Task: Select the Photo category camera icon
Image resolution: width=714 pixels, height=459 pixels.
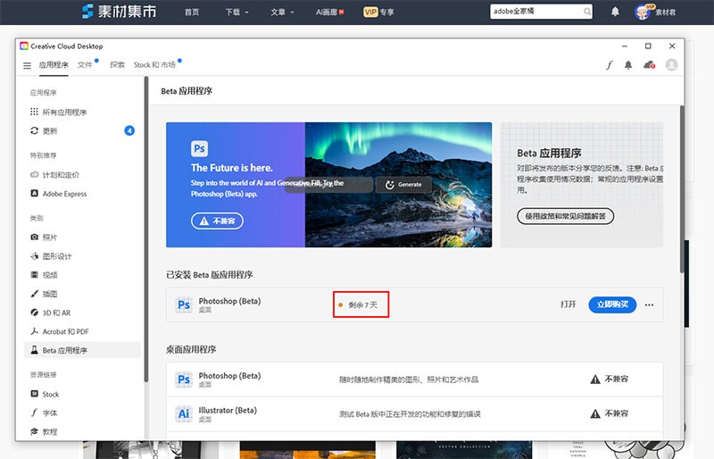Action: pos(34,237)
